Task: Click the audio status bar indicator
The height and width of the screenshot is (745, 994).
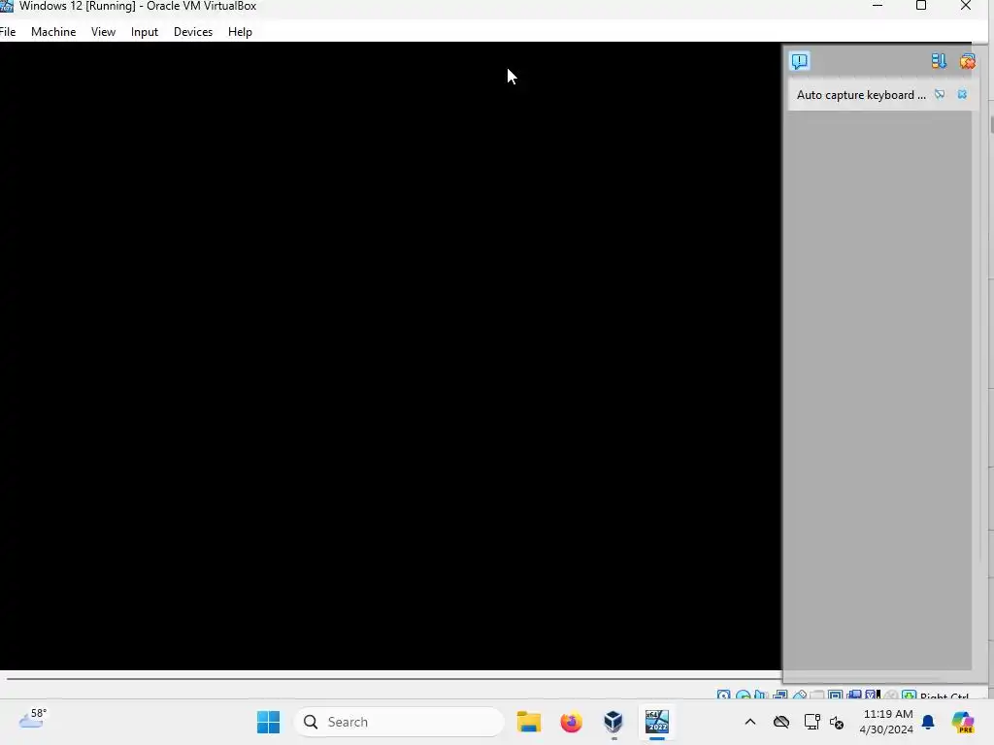Action: click(761, 695)
